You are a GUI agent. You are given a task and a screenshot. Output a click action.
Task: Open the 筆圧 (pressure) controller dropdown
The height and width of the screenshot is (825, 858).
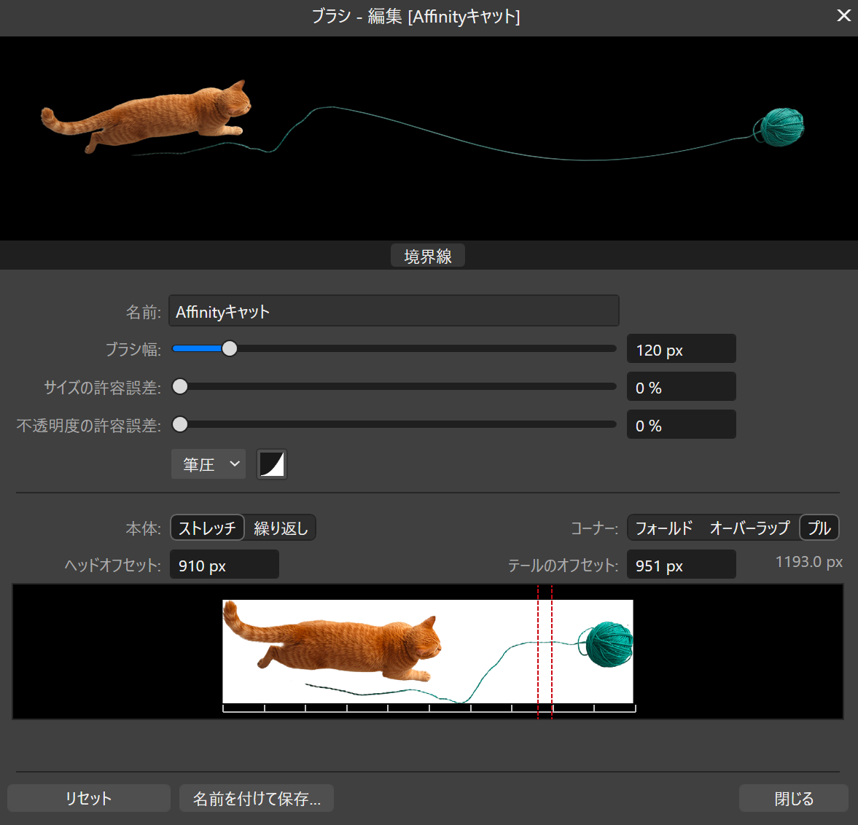208,464
